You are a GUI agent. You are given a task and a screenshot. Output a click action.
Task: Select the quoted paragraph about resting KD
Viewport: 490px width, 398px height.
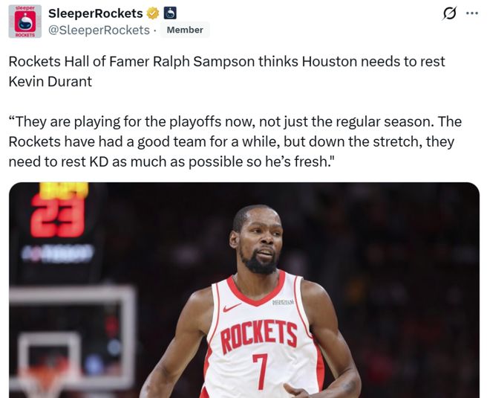[235, 142]
